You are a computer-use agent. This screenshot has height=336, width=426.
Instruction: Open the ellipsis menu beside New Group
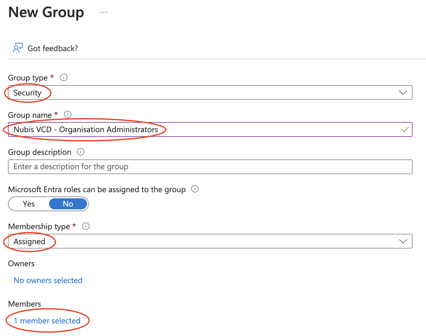click(x=104, y=13)
